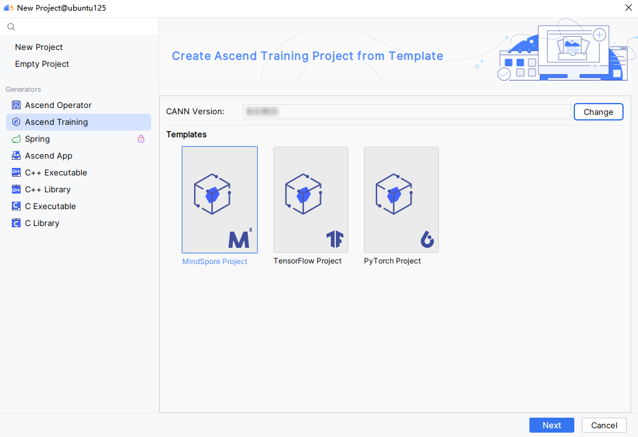Select the TensorFlow Project template

(311, 206)
